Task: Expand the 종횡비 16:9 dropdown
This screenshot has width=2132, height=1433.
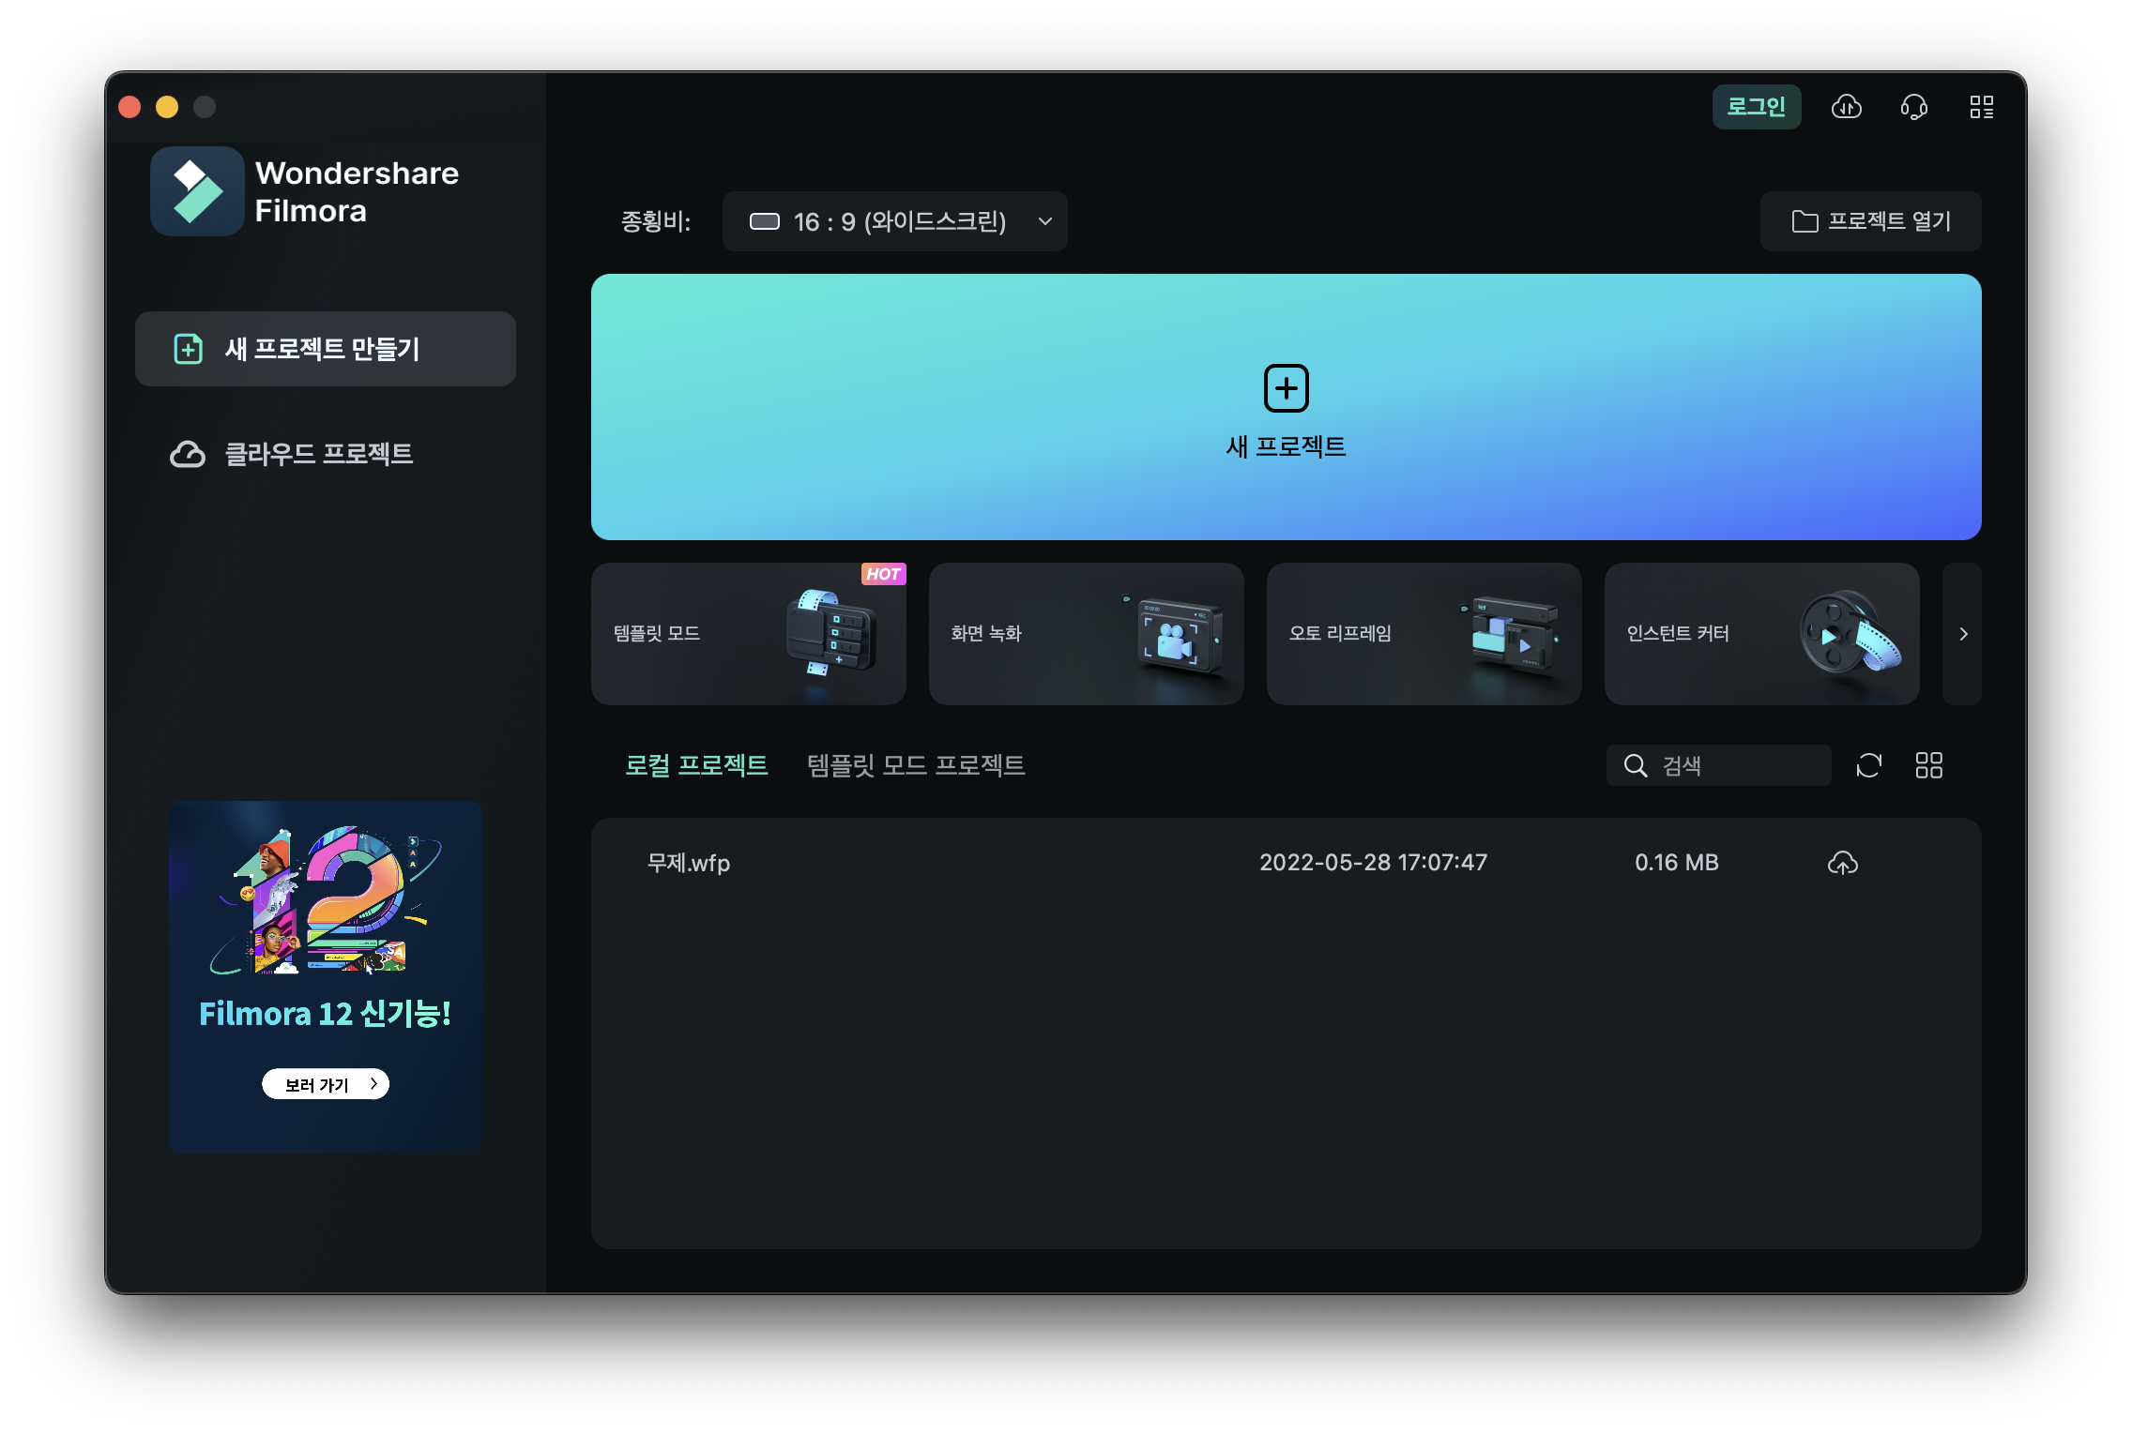Action: click(894, 221)
